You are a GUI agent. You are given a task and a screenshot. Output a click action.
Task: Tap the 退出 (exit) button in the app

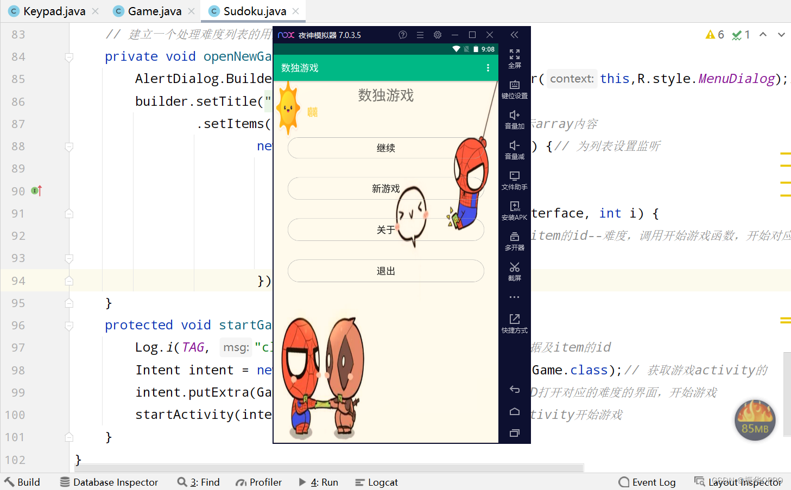pyautogui.click(x=385, y=271)
